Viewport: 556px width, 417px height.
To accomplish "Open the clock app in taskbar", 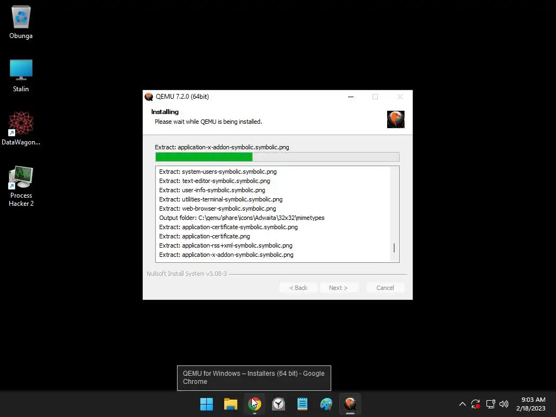I will (x=279, y=404).
